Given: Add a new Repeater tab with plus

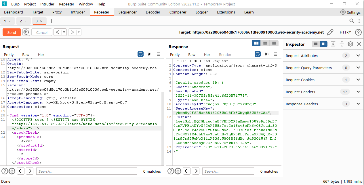Looking at the screenshot, I should pyautogui.click(x=52, y=21).
